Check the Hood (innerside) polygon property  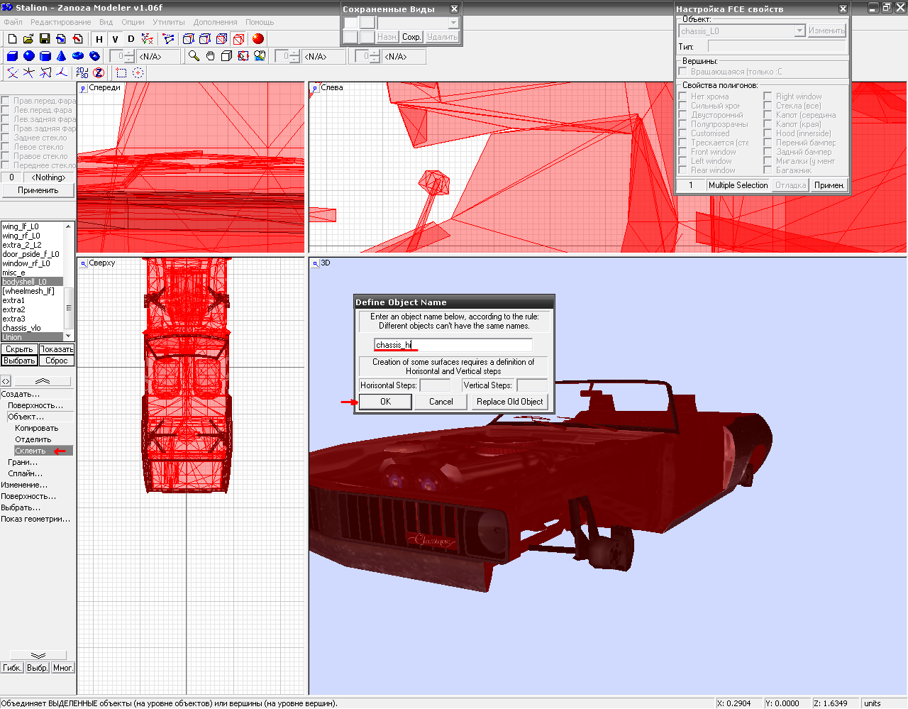[768, 133]
